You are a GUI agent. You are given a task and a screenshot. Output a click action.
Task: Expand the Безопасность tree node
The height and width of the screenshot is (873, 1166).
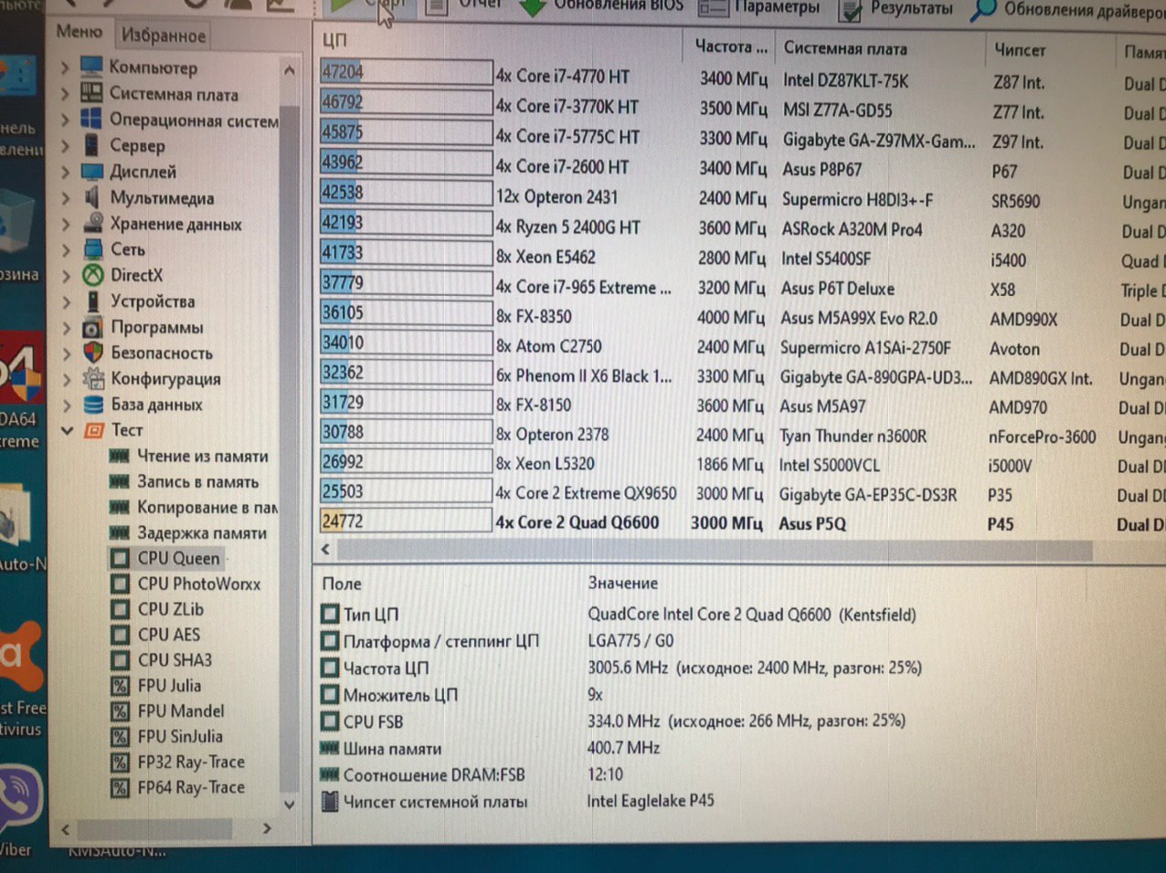click(67, 352)
